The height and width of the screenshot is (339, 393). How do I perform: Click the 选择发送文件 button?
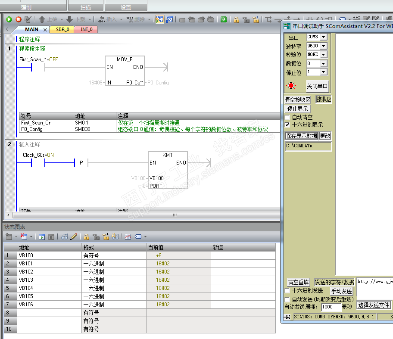click(374, 305)
